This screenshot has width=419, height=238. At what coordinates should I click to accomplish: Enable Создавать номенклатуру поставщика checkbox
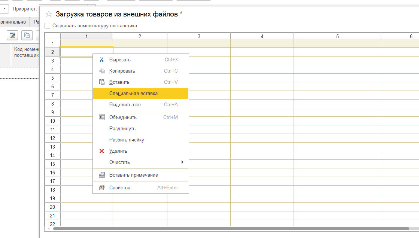(x=48, y=26)
